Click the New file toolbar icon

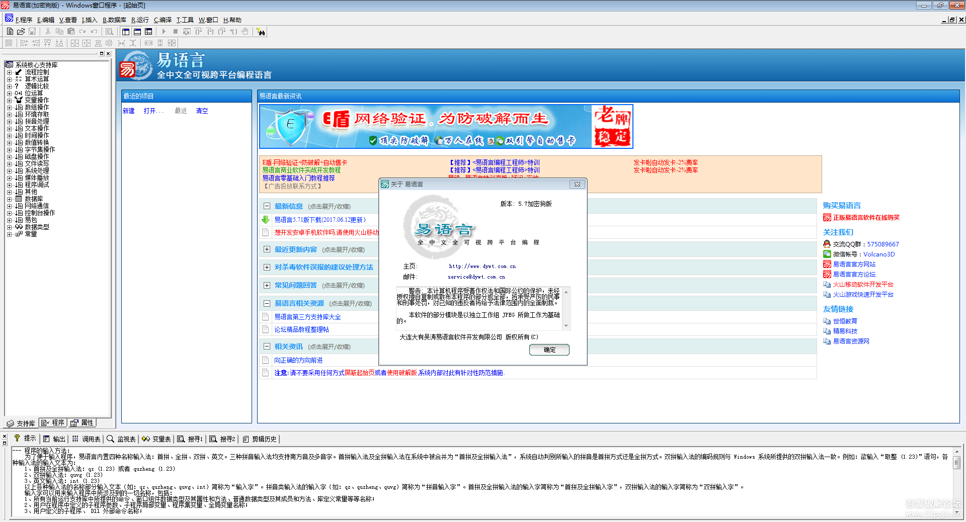point(10,31)
